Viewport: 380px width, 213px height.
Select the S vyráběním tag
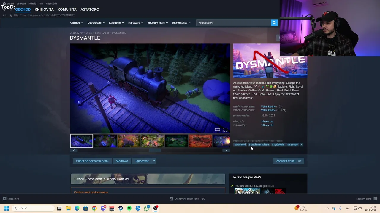[x=278, y=145]
